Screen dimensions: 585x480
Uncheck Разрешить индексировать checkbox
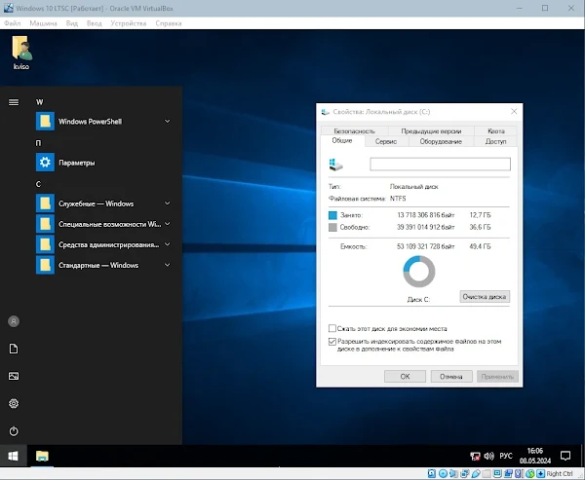(x=332, y=342)
